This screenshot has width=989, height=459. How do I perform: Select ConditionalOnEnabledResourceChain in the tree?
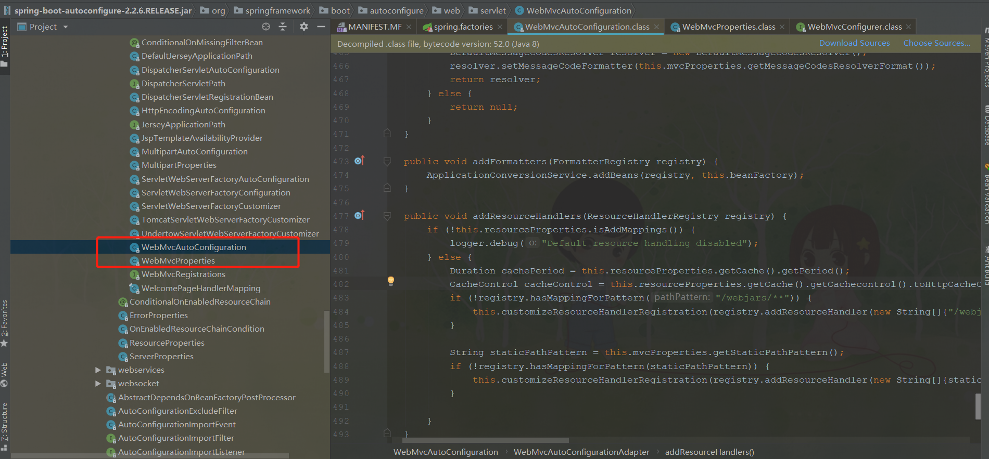tap(200, 302)
